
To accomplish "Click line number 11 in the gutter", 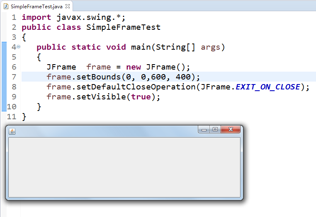I will tap(12, 116).
